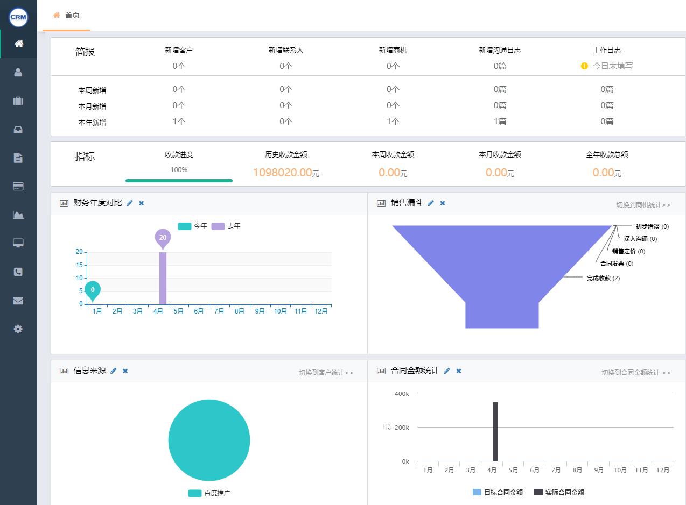Select the briefcase icon in the sidebar
This screenshot has height=505, width=686.
pyautogui.click(x=18, y=101)
